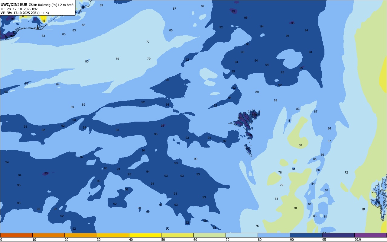The width and height of the screenshot is (387, 242).
Task: Click the '77' humidity value on the map
Action: 148,42
